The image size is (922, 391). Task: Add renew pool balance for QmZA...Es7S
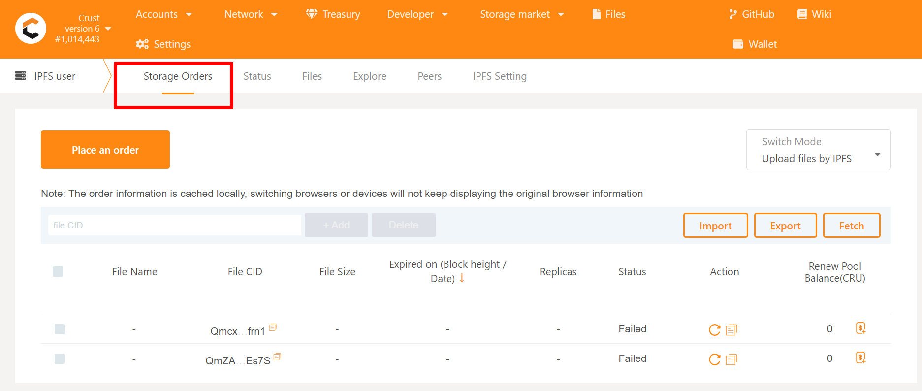(x=860, y=358)
